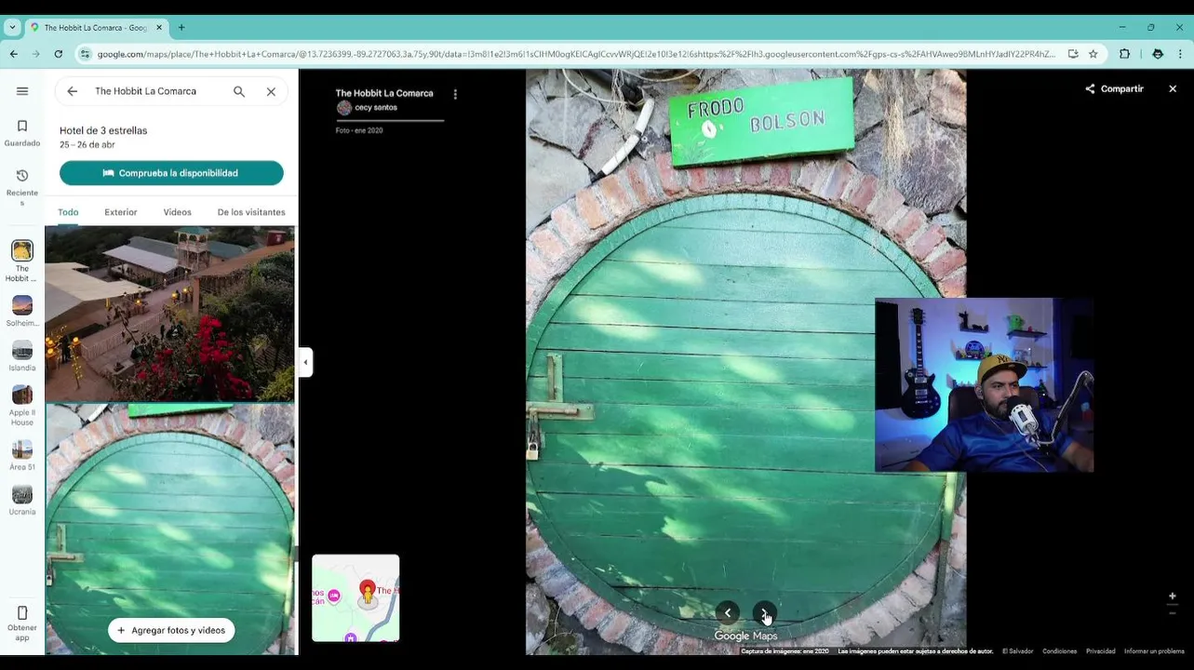This screenshot has width=1194, height=670.
Task: Open the green round door thumbnail
Action: [170, 529]
